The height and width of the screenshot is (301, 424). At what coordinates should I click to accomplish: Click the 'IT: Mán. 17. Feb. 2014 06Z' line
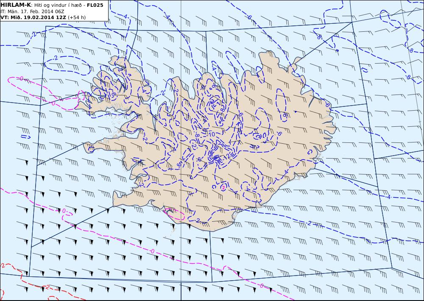point(32,11)
